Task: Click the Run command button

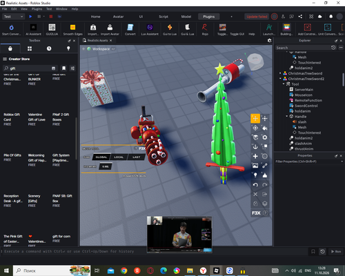Action: (336, 251)
